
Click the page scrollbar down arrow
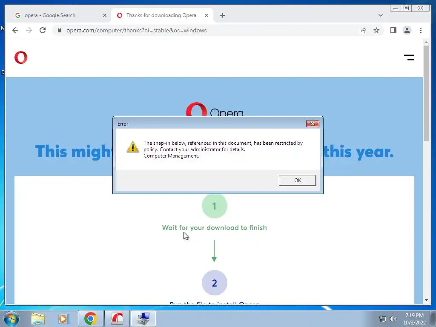(x=426, y=300)
